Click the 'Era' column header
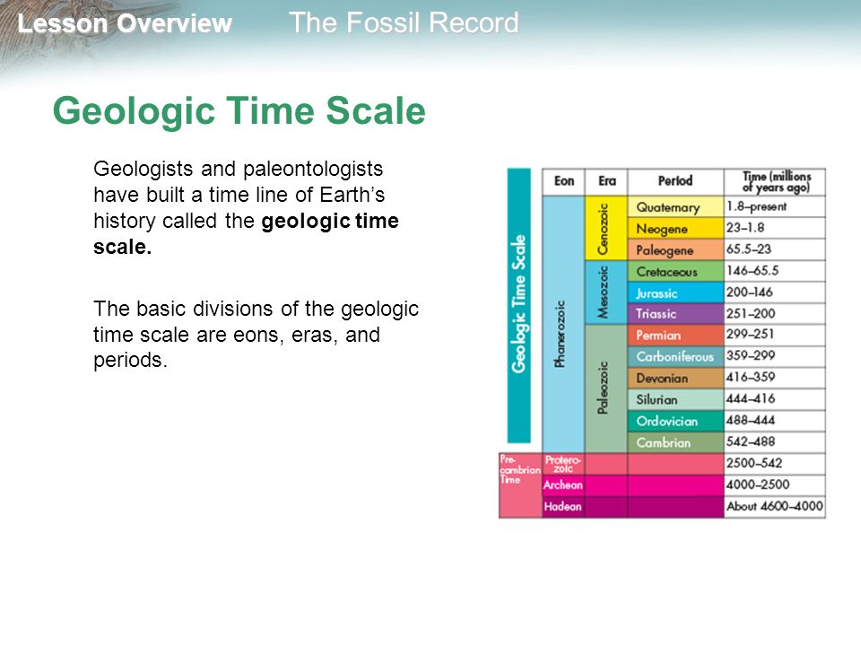The width and height of the screenshot is (861, 646). tap(607, 181)
